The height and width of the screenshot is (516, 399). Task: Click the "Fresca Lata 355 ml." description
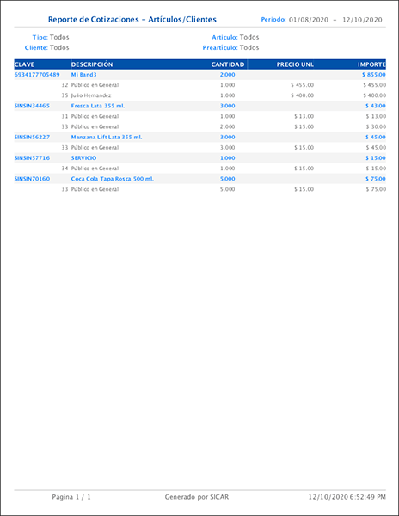pyautogui.click(x=98, y=106)
